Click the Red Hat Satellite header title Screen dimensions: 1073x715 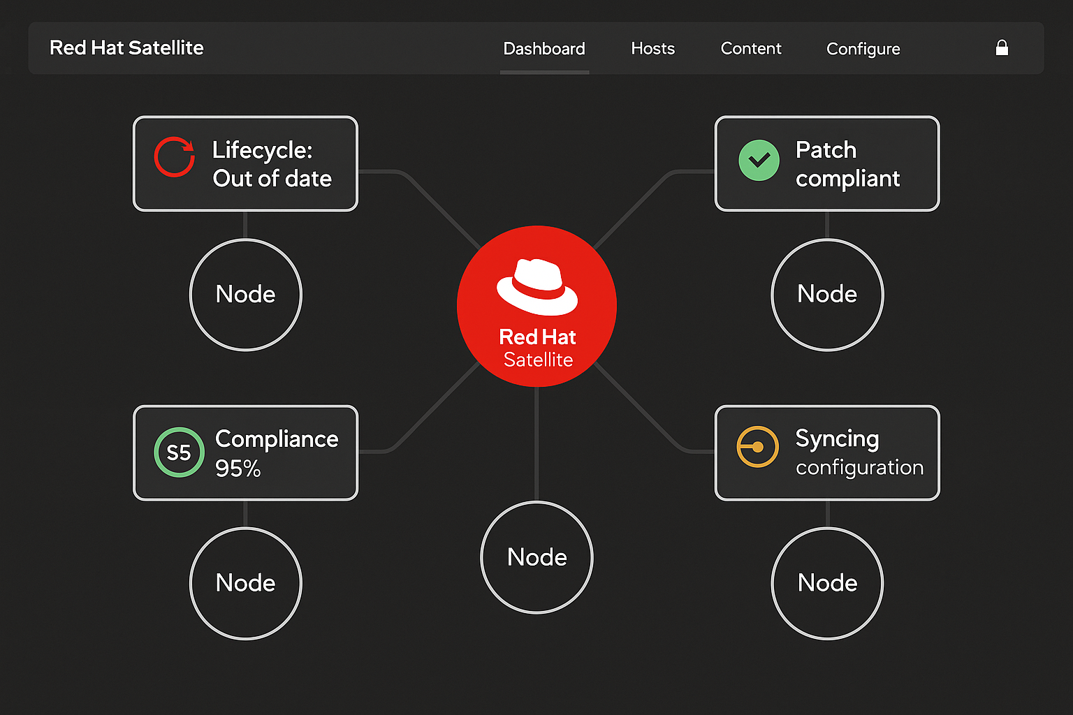point(126,47)
